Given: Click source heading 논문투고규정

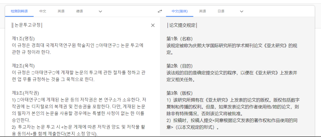Looking at the screenshot, I should click(x=27, y=25).
